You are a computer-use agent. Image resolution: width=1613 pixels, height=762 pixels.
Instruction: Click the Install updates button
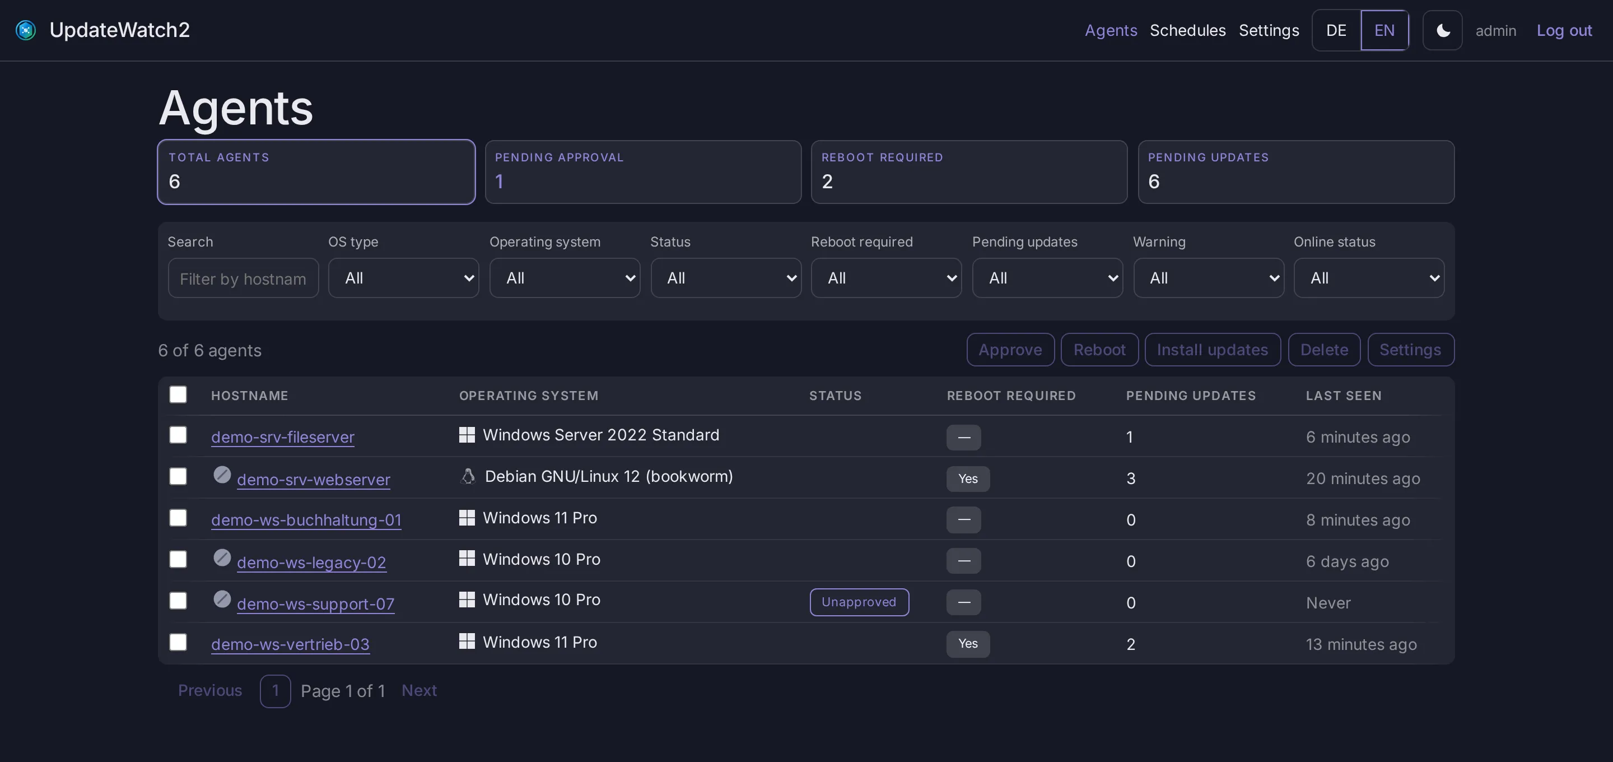[x=1213, y=350]
